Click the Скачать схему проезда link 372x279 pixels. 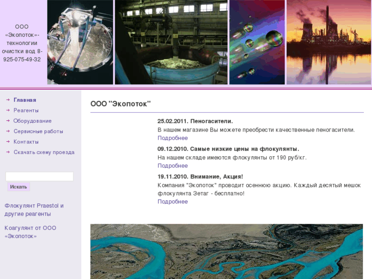[44, 152]
